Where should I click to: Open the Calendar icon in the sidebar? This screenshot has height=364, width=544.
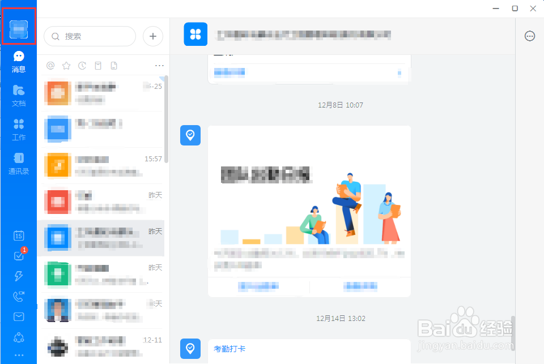[x=18, y=235]
